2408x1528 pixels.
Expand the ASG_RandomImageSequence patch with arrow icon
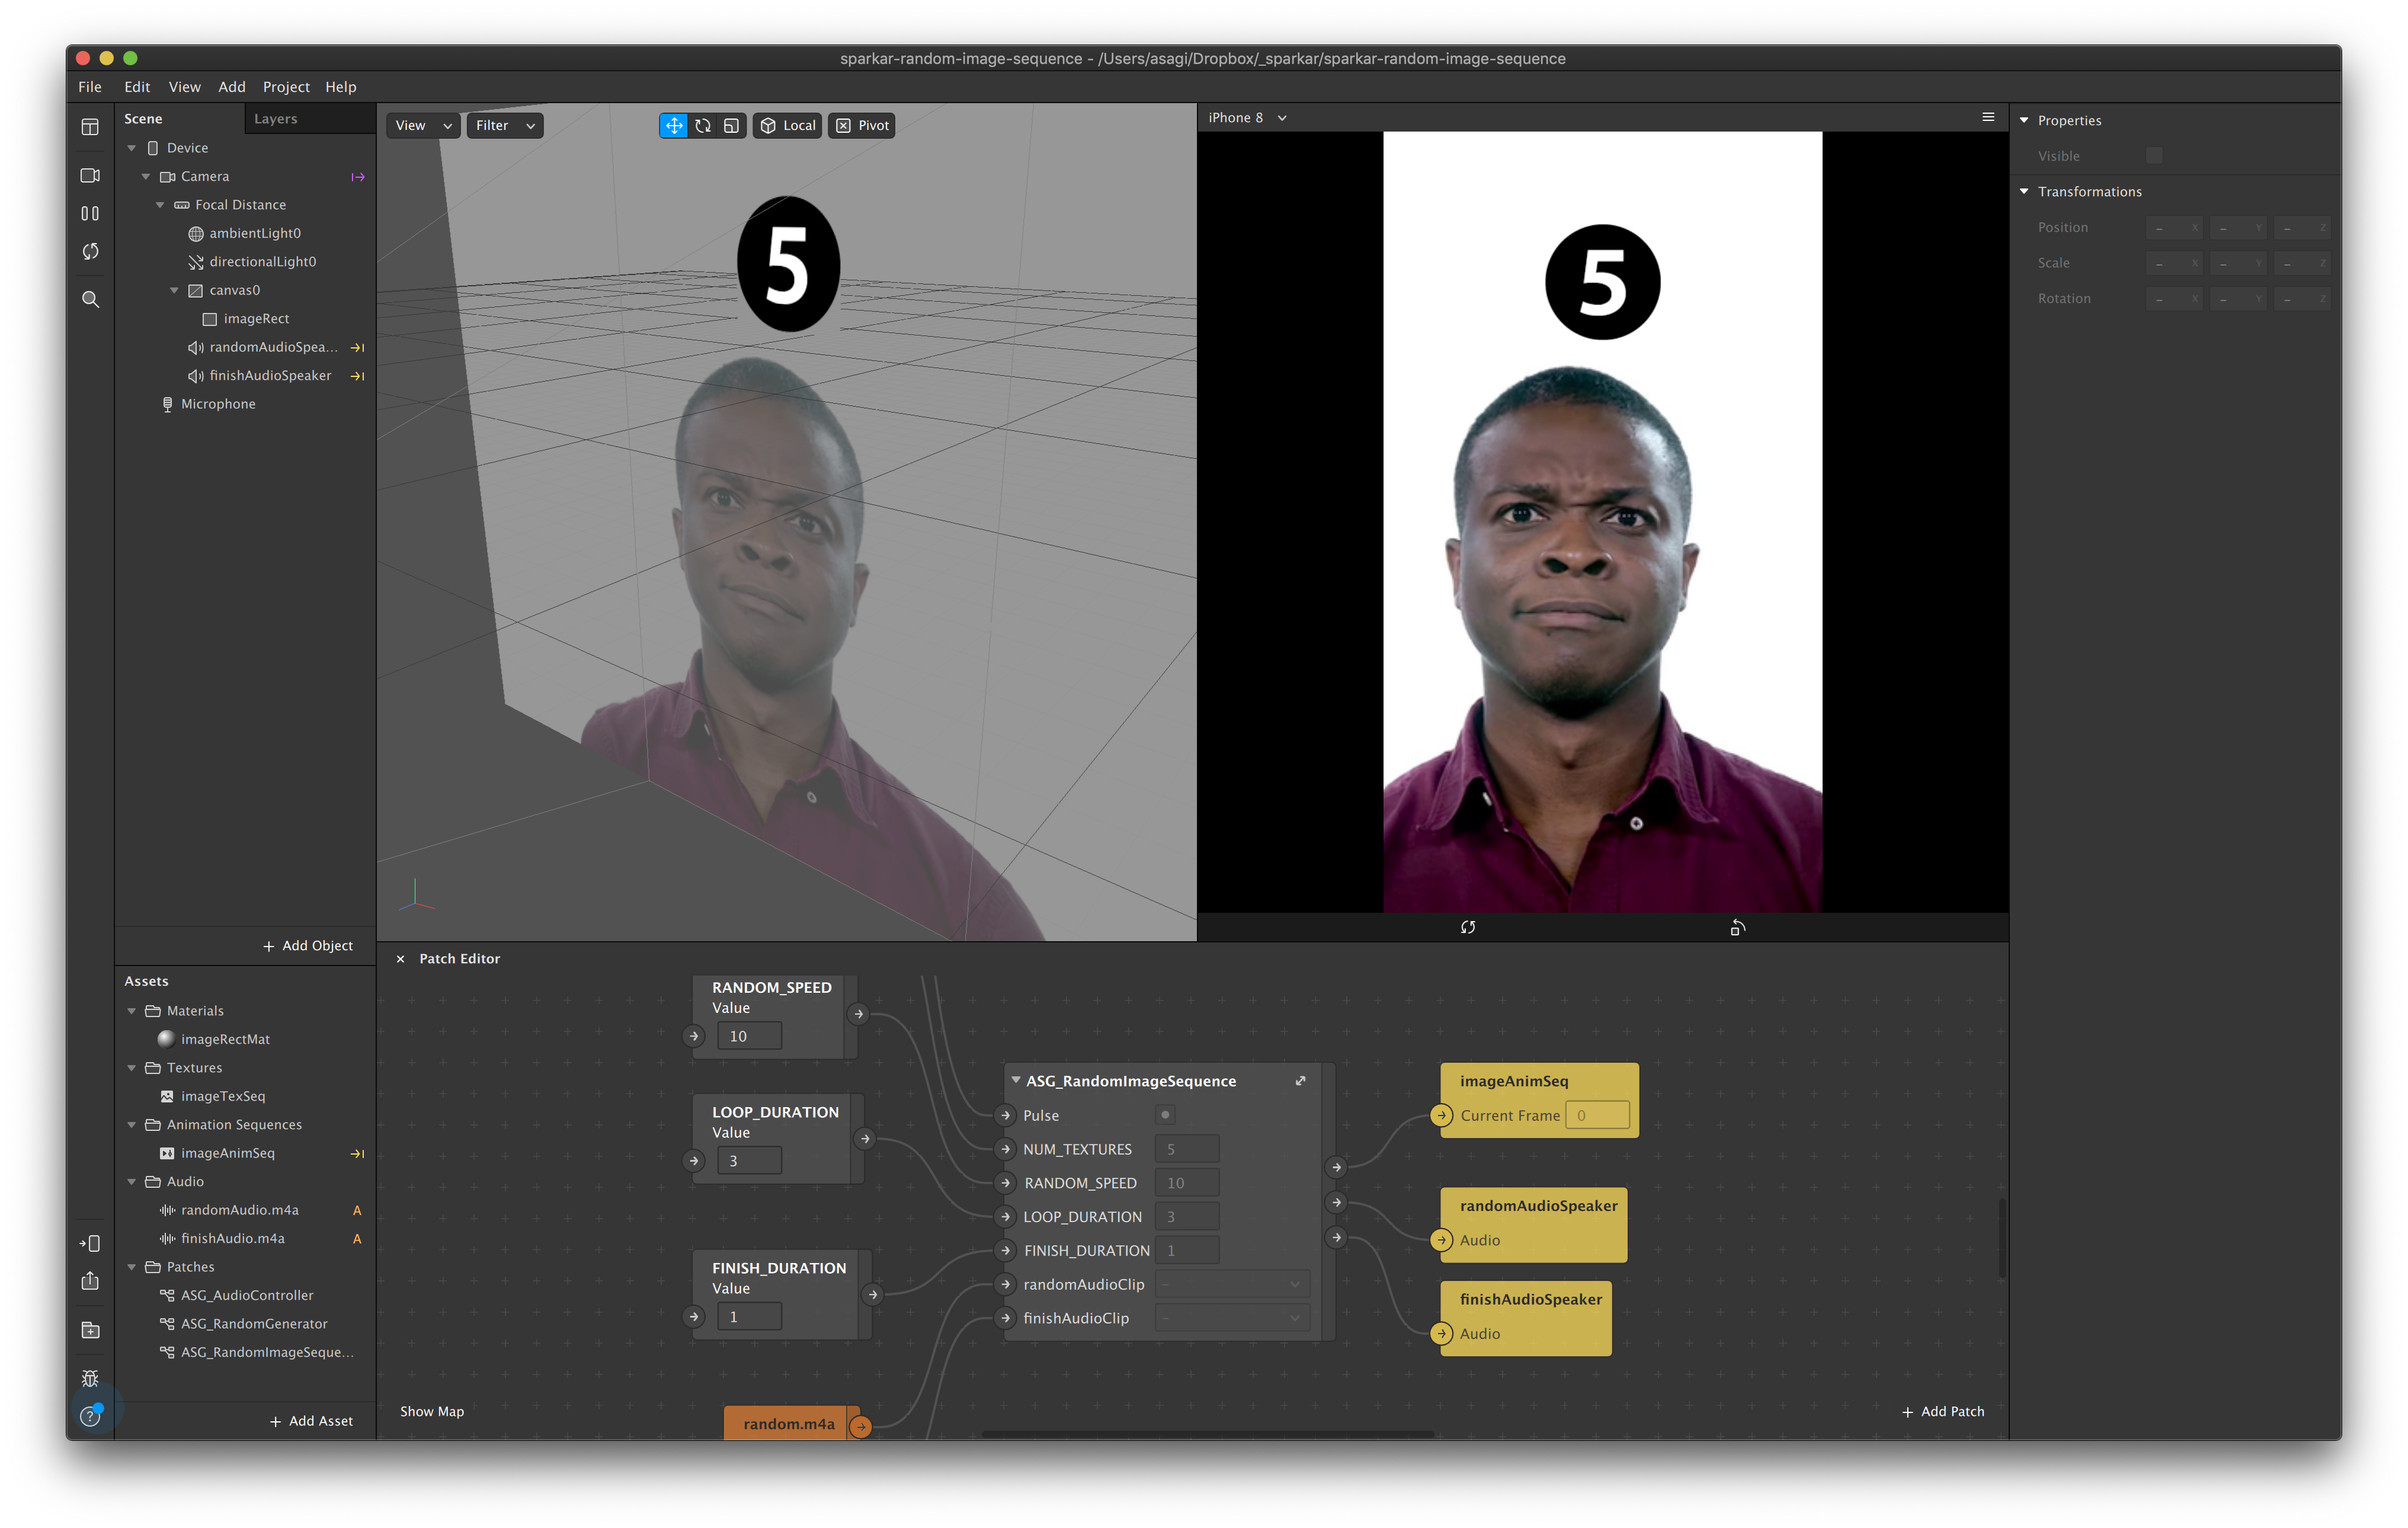(x=1300, y=1081)
